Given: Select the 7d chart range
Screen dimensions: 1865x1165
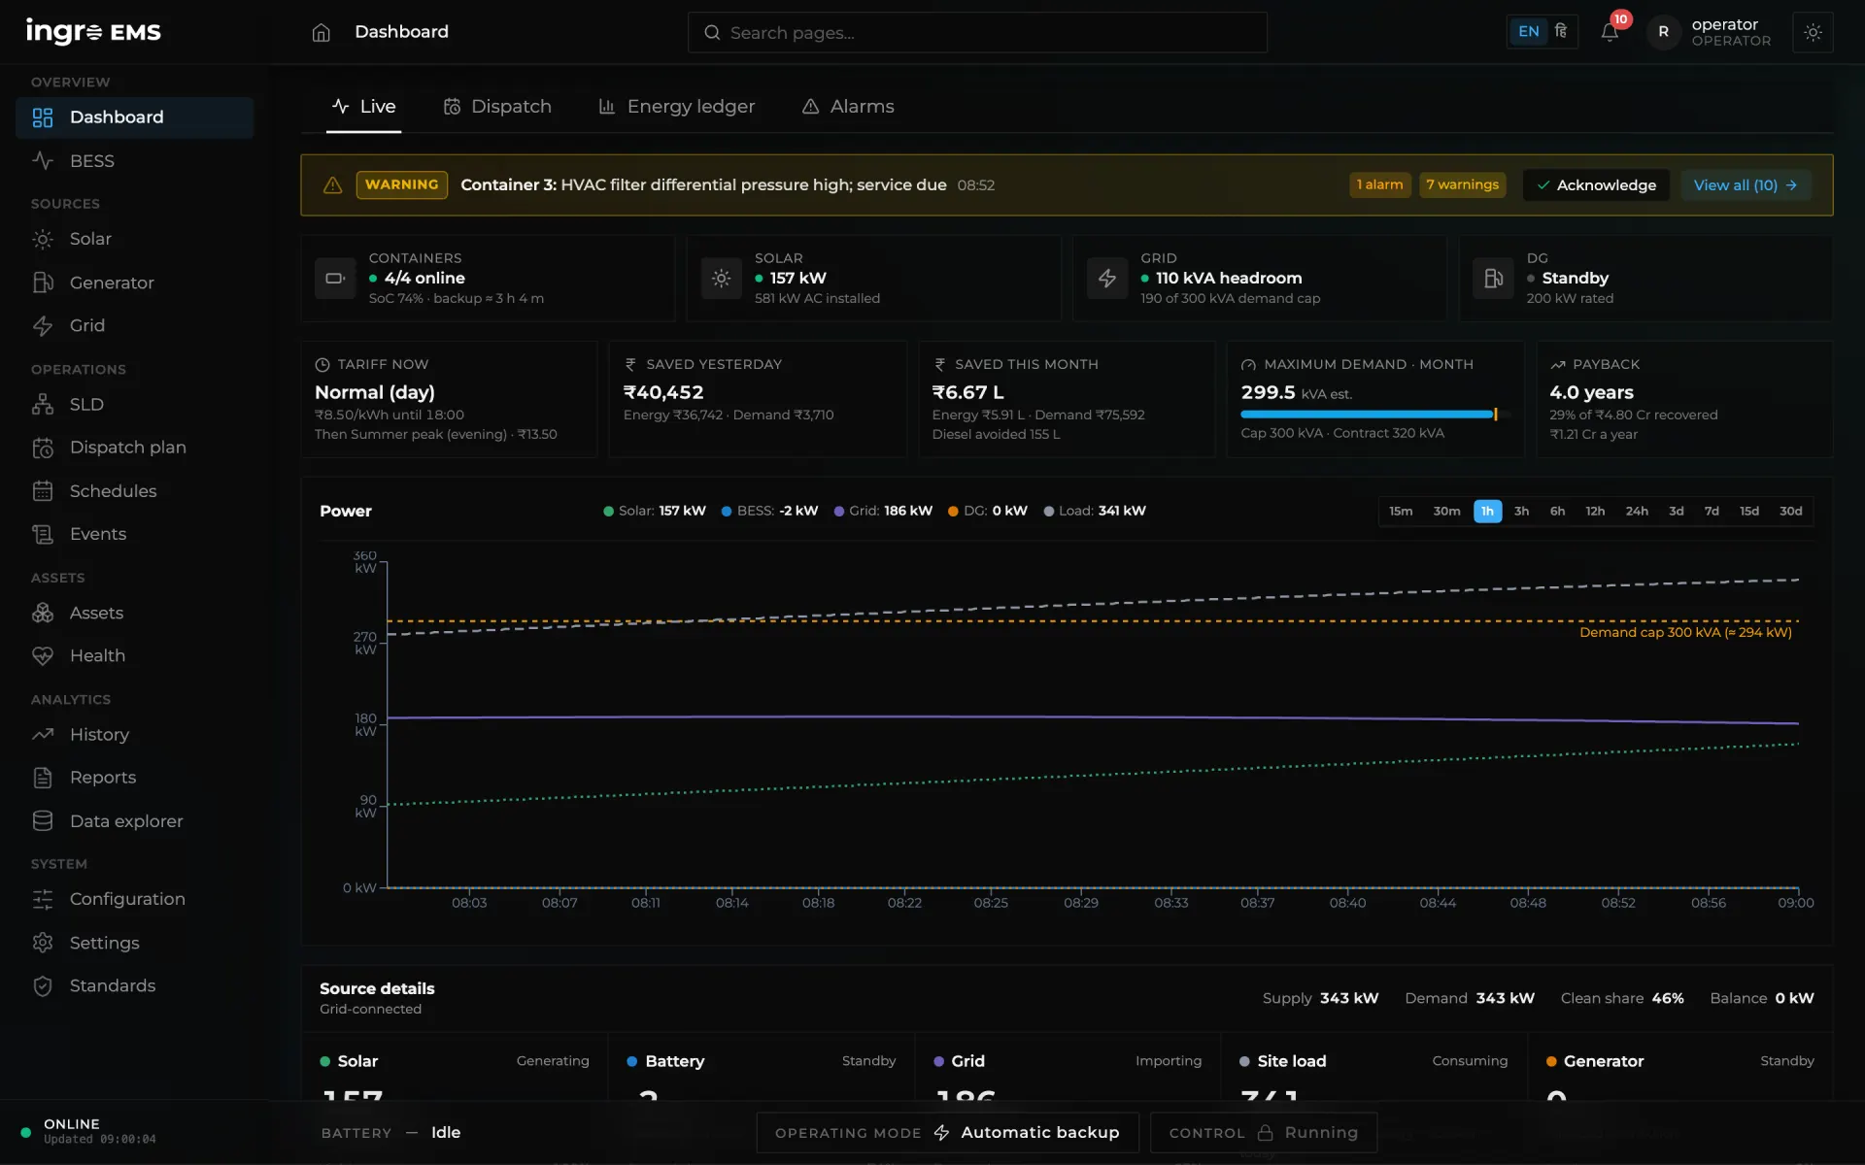Looking at the screenshot, I should pyautogui.click(x=1712, y=512).
